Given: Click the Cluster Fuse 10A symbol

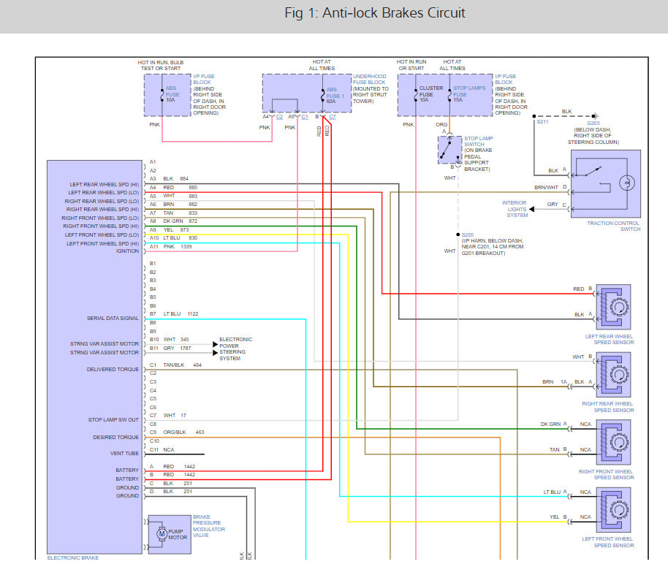Looking at the screenshot, I should pos(415,94).
